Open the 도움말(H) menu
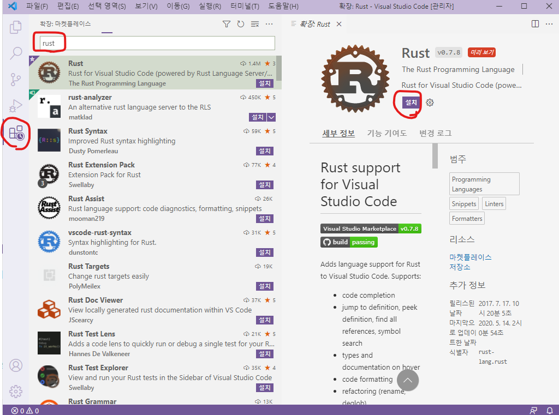This screenshot has width=559, height=415. (283, 6)
